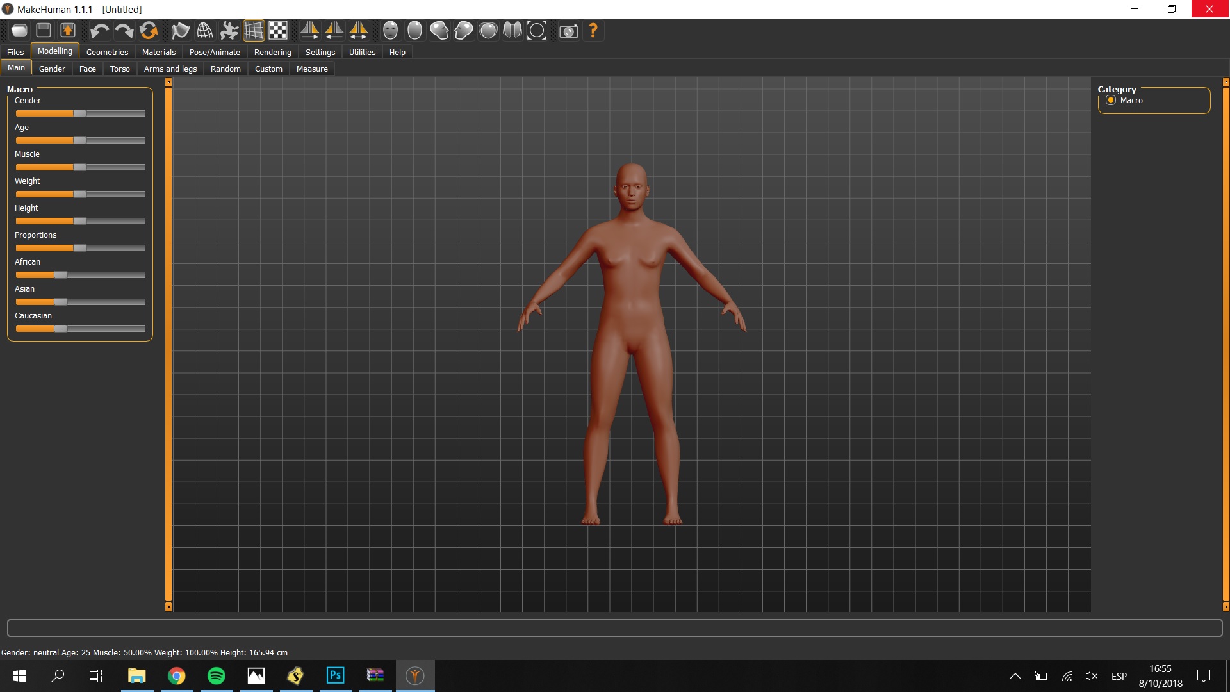This screenshot has height=692, width=1230.
Task: Open the Geometries tab
Action: [x=107, y=52]
